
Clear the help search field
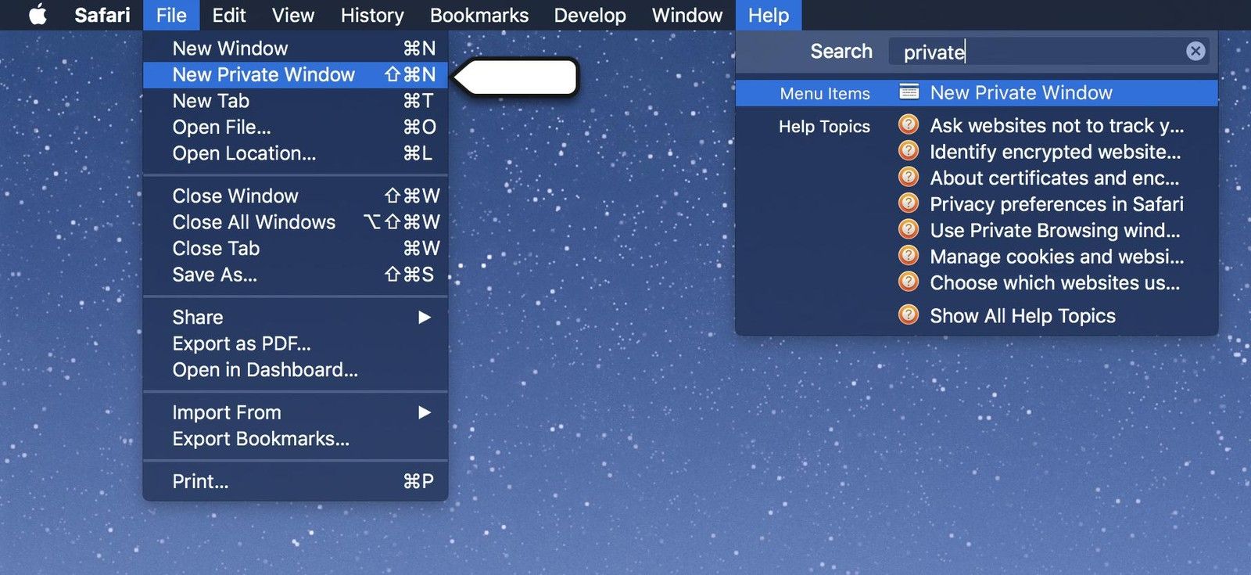pyautogui.click(x=1195, y=52)
